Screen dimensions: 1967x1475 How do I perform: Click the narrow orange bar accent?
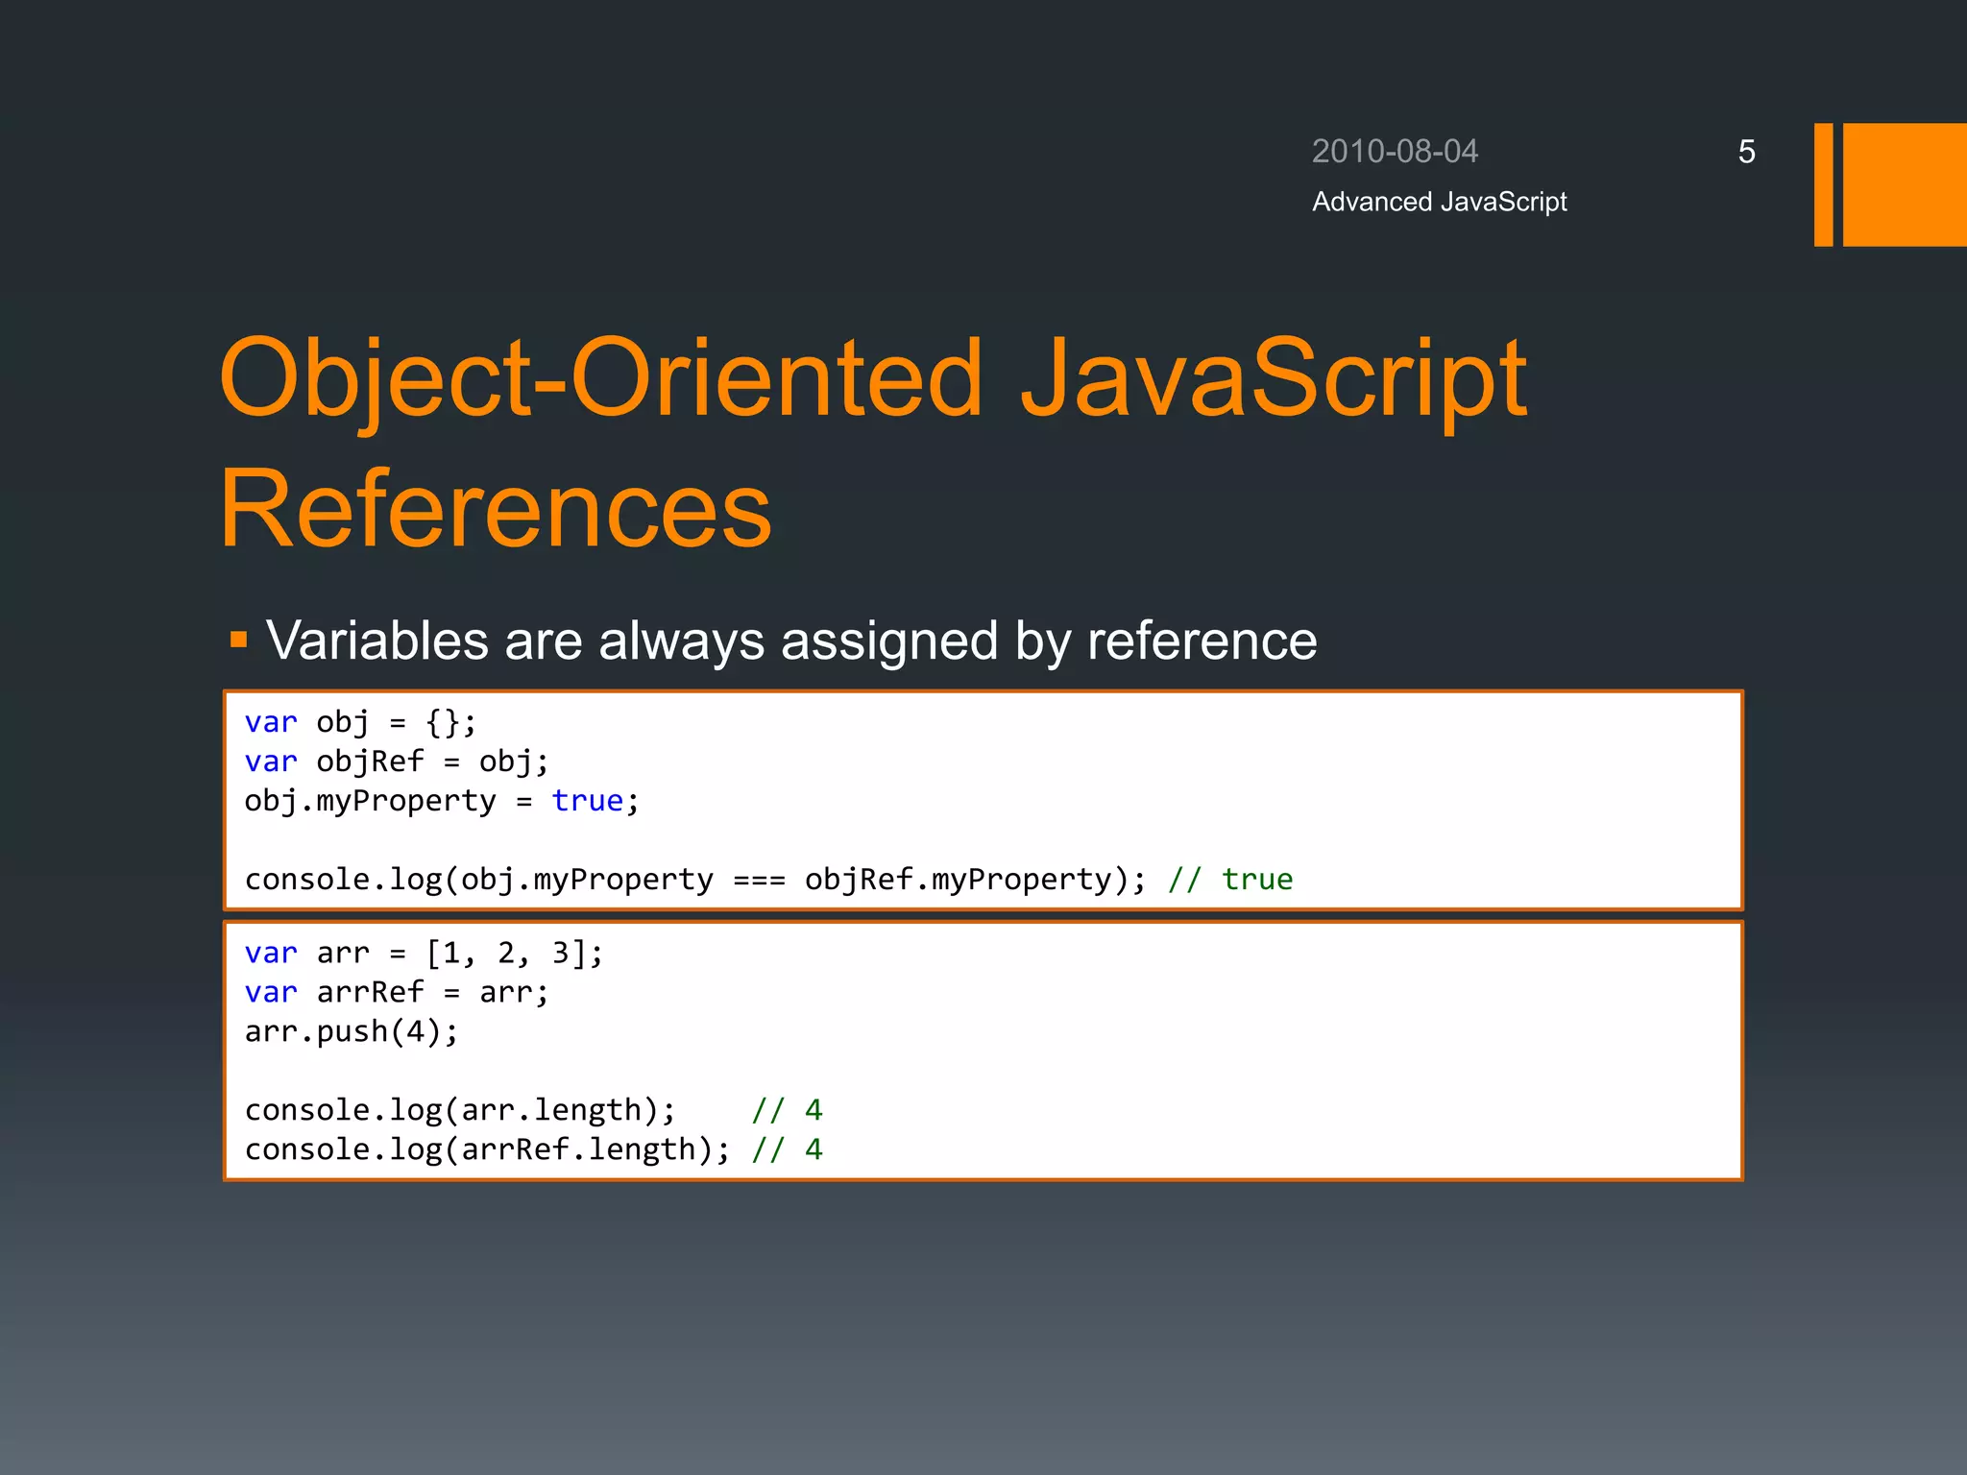1823,184
